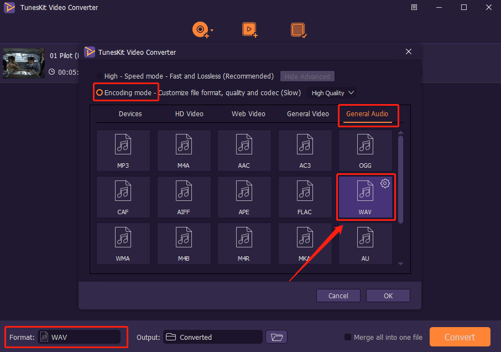Switch to the General Audio tab
The image size is (501, 352).
click(367, 114)
